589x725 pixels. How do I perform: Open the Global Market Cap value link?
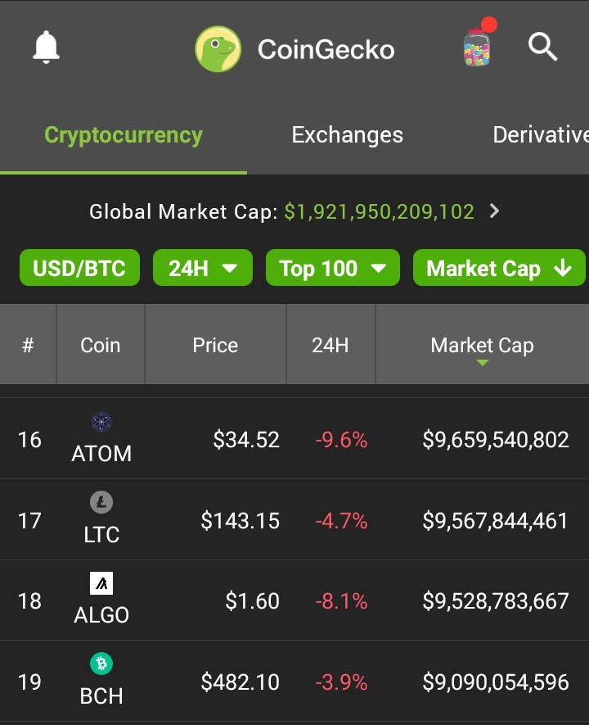tap(379, 212)
